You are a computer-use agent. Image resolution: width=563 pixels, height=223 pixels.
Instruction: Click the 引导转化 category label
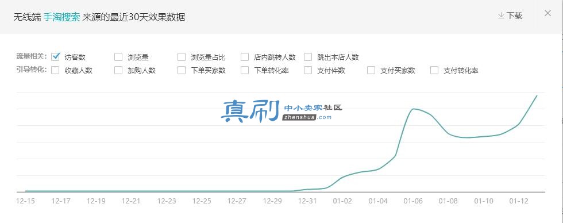coord(32,70)
